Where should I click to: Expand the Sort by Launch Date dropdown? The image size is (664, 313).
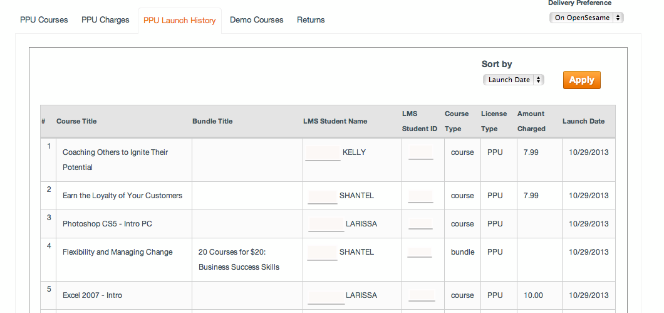(x=513, y=80)
